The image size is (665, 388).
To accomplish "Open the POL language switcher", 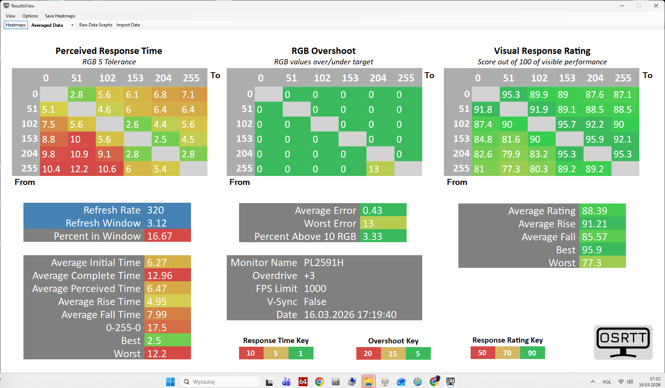I will pyautogui.click(x=607, y=382).
